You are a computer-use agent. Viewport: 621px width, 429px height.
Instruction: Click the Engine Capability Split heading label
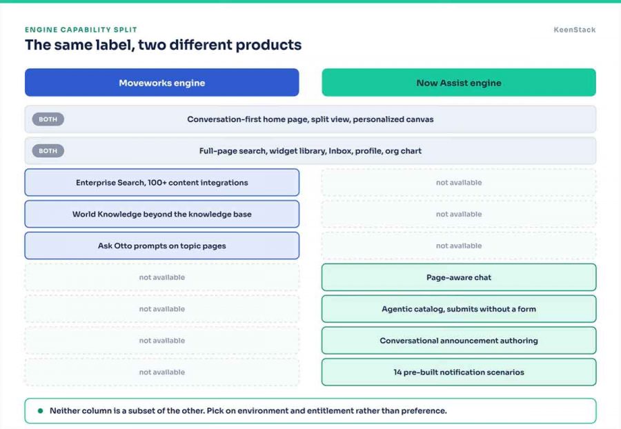pyautogui.click(x=81, y=30)
